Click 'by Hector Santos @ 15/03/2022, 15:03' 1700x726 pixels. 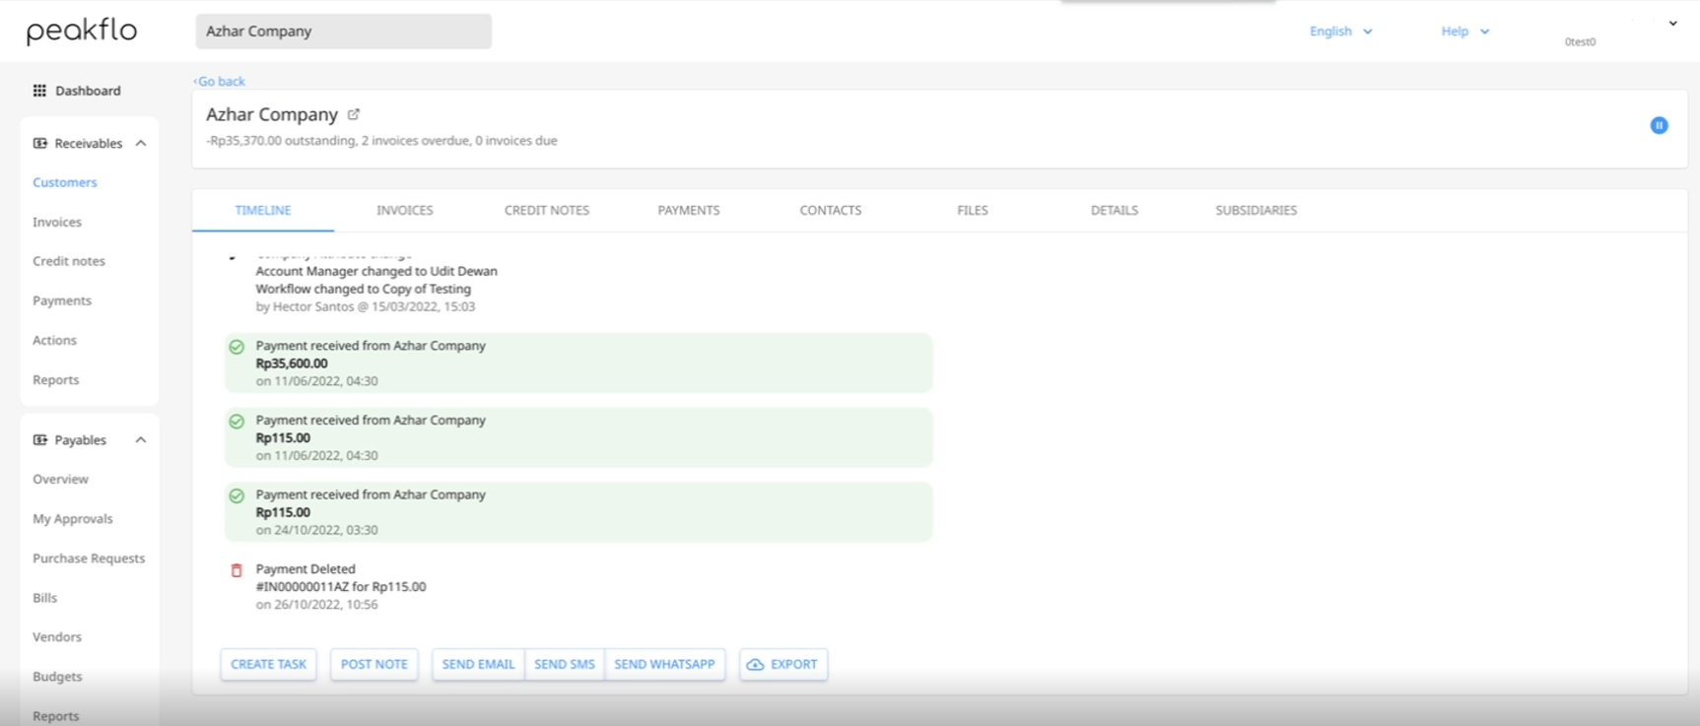click(366, 306)
